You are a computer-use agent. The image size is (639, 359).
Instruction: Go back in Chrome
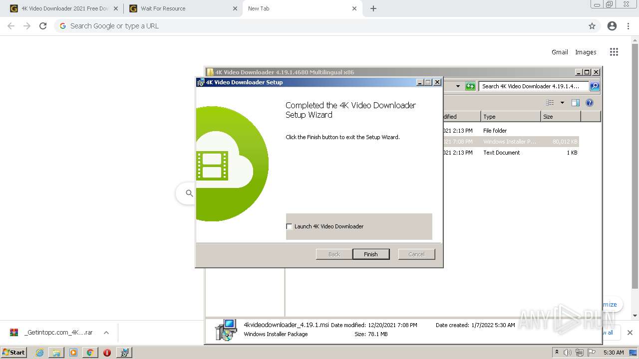pos(11,26)
